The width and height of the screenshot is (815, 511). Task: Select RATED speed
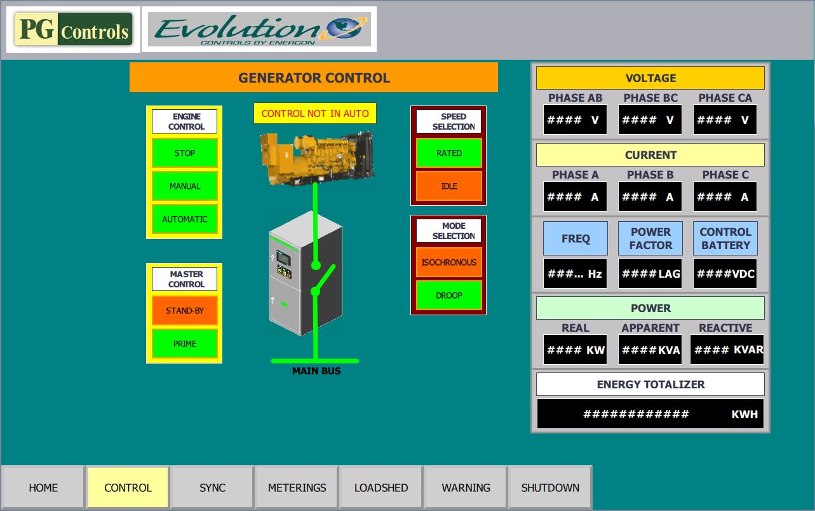449,153
